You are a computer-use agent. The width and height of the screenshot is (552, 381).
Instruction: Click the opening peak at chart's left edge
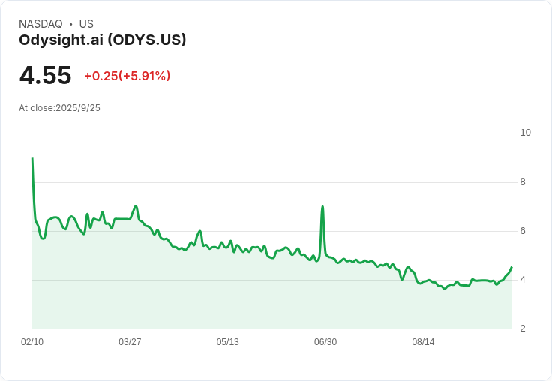pos(32,159)
